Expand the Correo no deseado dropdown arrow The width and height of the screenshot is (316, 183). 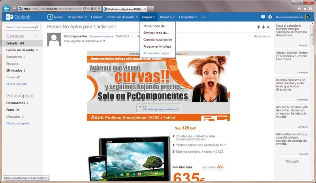137,17
